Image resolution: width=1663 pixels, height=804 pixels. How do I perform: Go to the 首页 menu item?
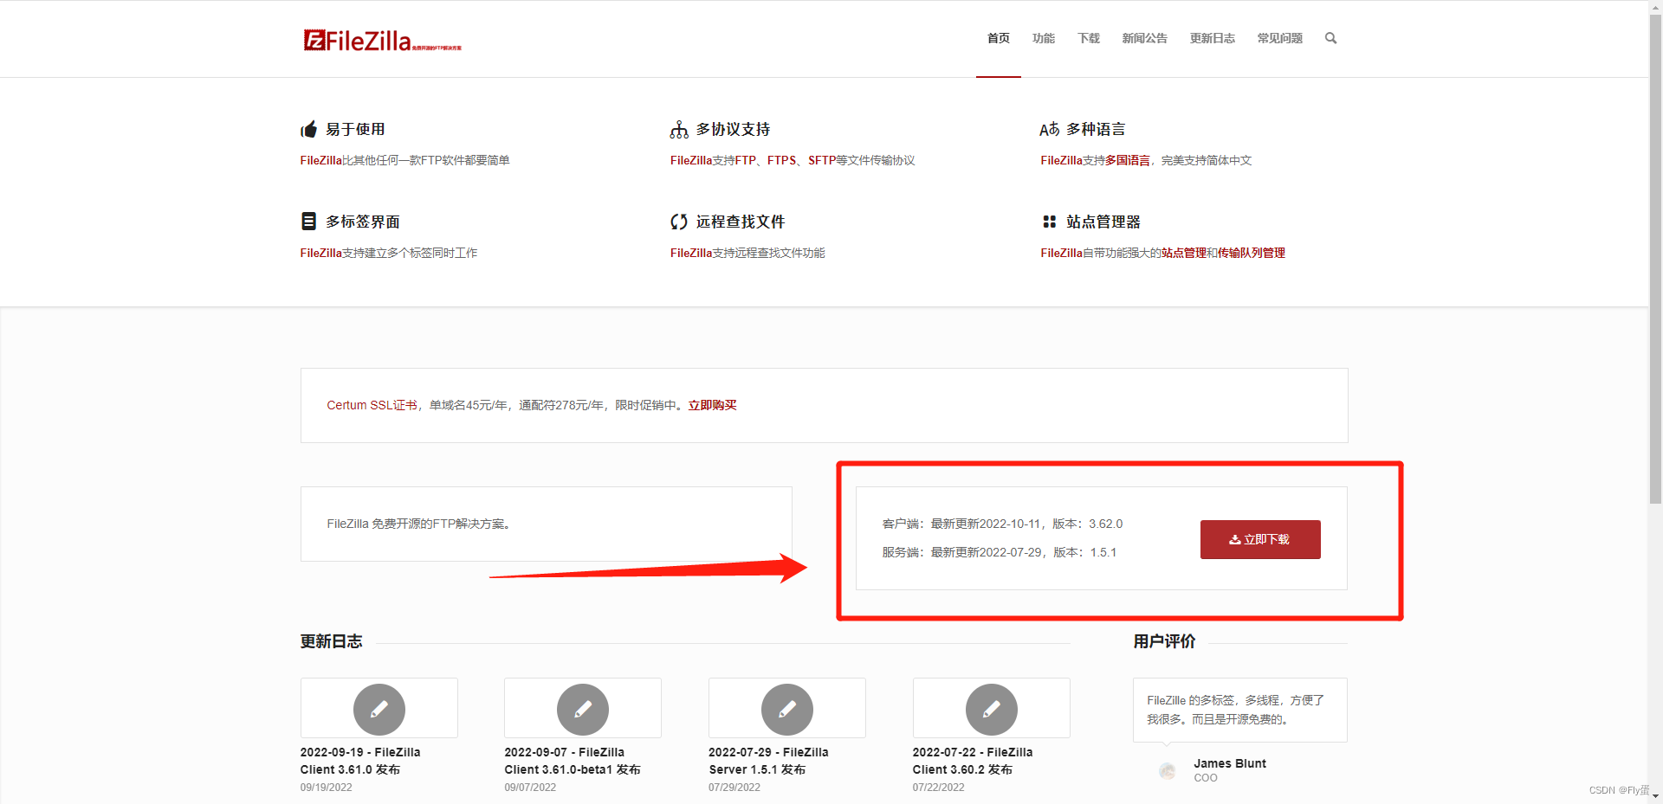999,38
